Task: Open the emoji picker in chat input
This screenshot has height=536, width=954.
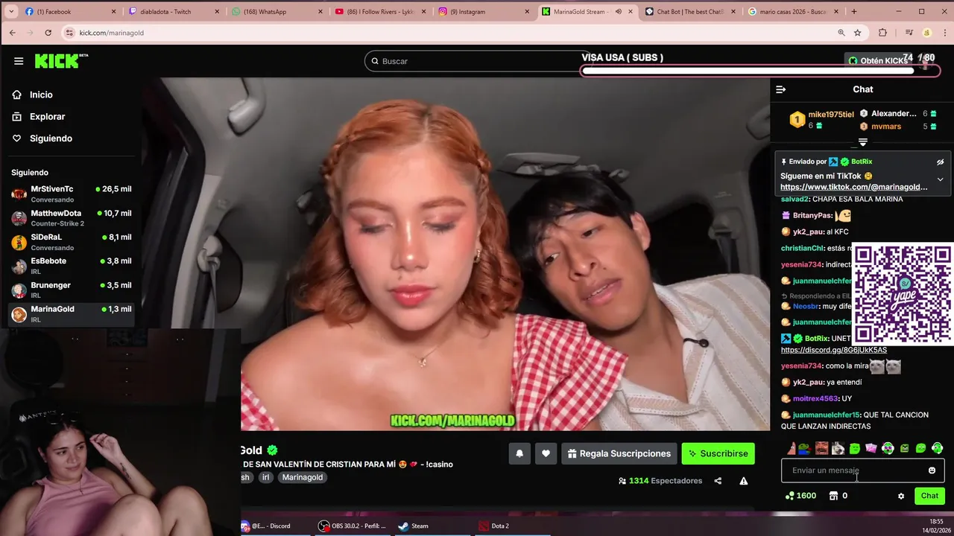Action: 932,470
